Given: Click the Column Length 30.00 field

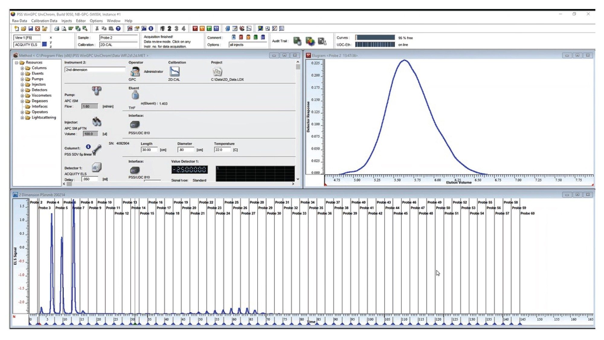Looking at the screenshot, I should 149,150.
